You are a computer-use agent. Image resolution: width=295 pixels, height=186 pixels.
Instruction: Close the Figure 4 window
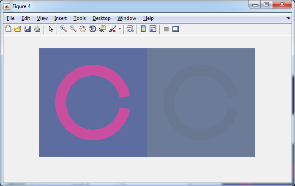(282, 4)
